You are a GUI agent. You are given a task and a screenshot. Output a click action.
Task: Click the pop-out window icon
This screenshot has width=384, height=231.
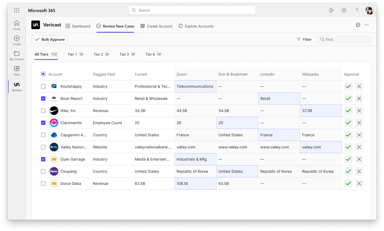(x=358, y=25)
